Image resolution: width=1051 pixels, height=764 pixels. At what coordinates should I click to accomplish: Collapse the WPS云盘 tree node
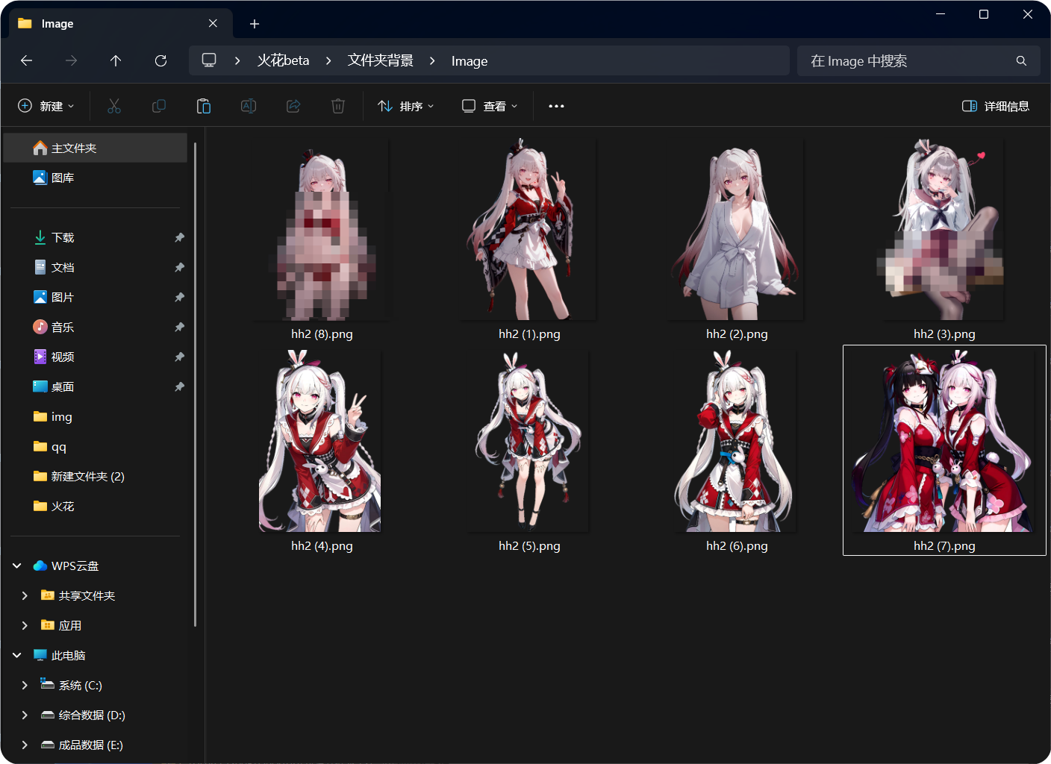[x=17, y=566]
